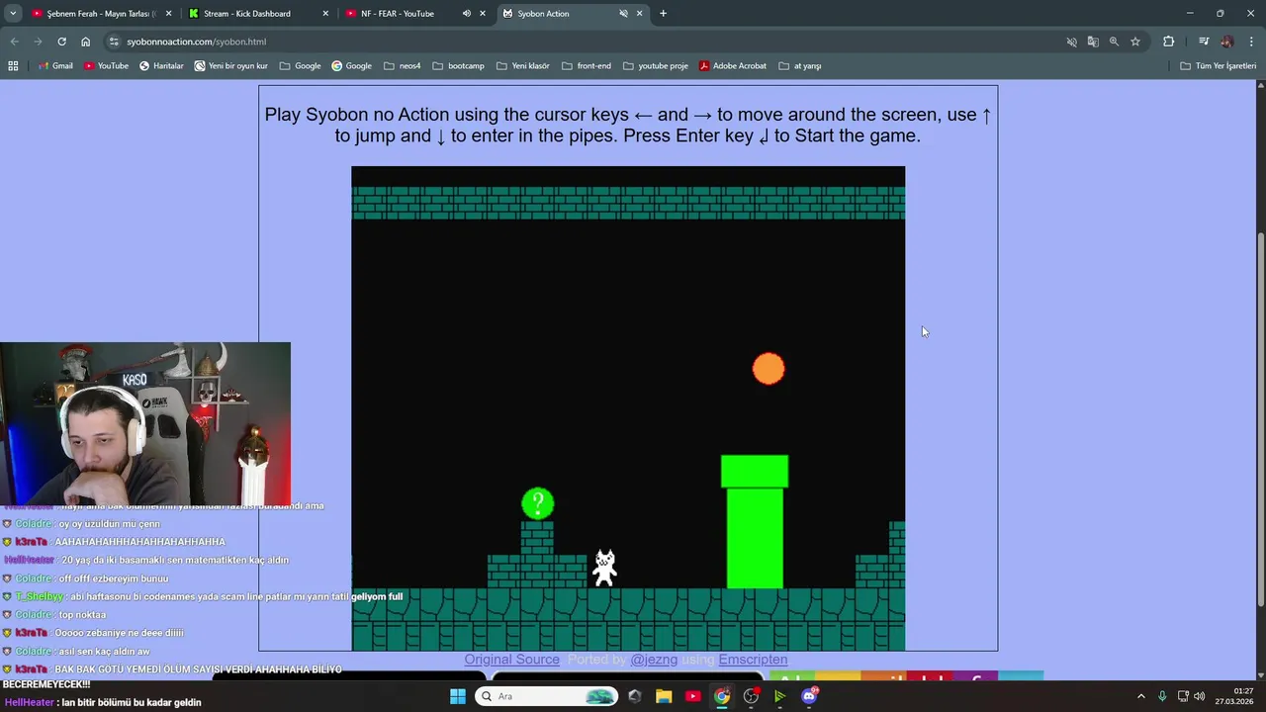The image size is (1266, 712).
Task: Open Google Chrome from the taskbar
Action: click(722, 696)
